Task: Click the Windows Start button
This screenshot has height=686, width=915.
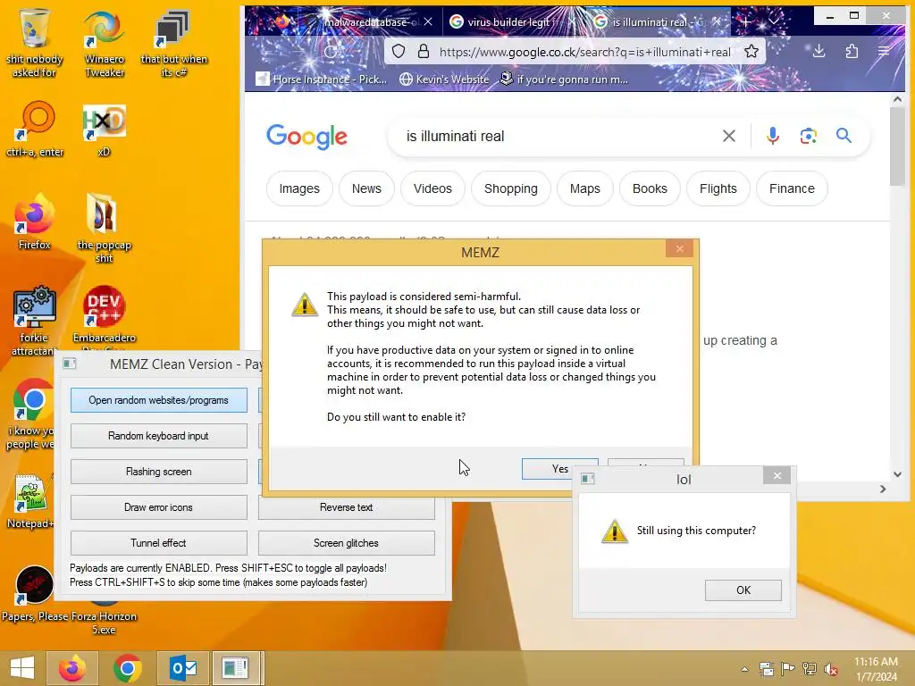Action: [x=22, y=668]
